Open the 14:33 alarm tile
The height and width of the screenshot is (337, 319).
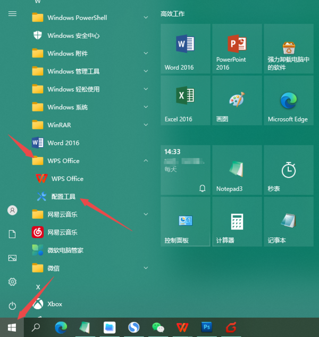pyautogui.click(x=185, y=170)
